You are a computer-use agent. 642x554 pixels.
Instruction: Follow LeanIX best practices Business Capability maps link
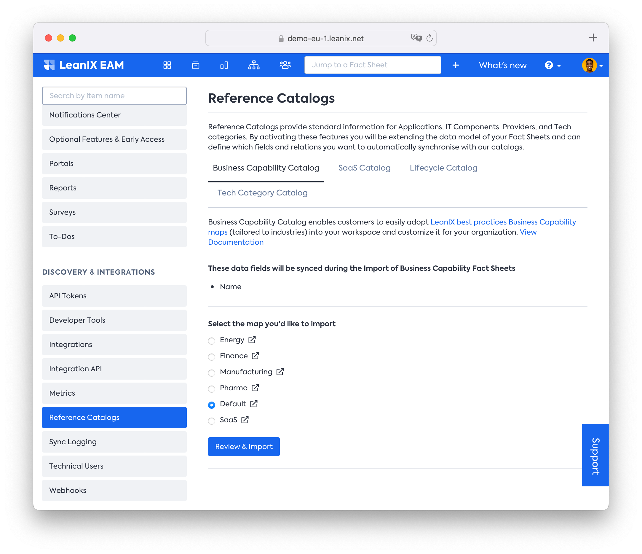[503, 222]
